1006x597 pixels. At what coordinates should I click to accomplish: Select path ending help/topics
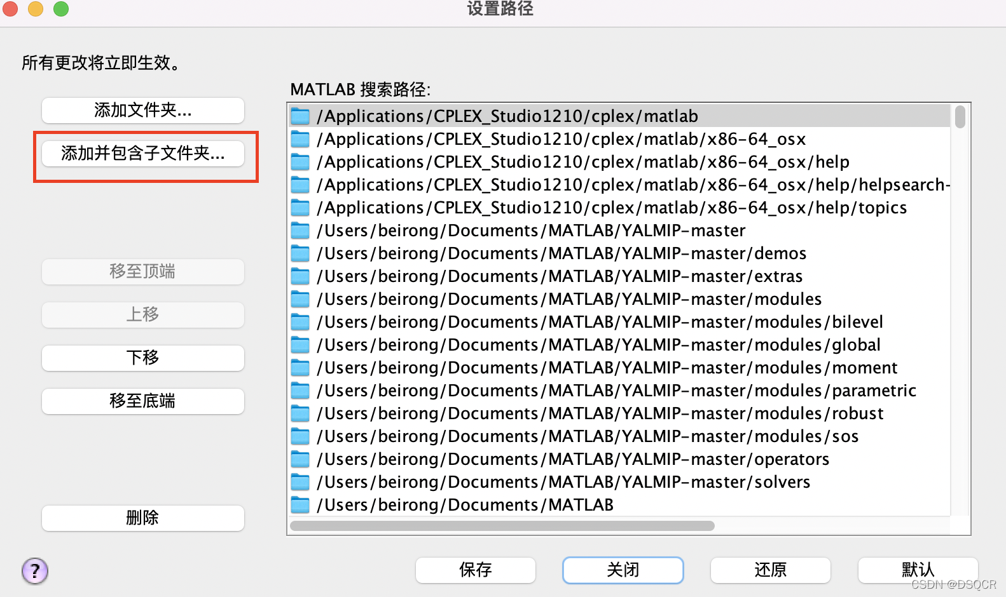point(619,208)
